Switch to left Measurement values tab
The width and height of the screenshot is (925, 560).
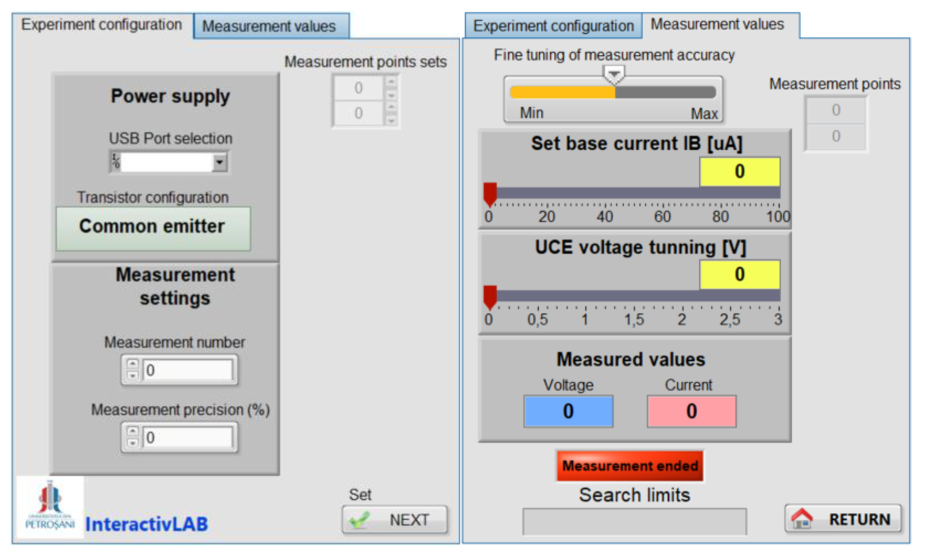click(x=271, y=26)
